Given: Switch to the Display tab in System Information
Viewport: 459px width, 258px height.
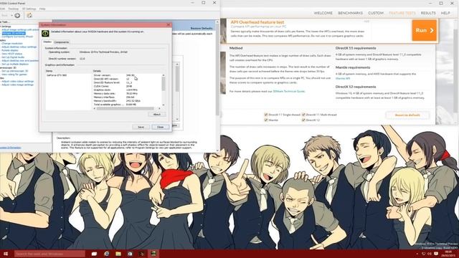Looking at the screenshot, I should pyautogui.click(x=47, y=42).
